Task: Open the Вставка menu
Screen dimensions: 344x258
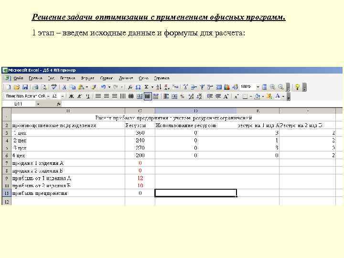Action: click(x=67, y=78)
